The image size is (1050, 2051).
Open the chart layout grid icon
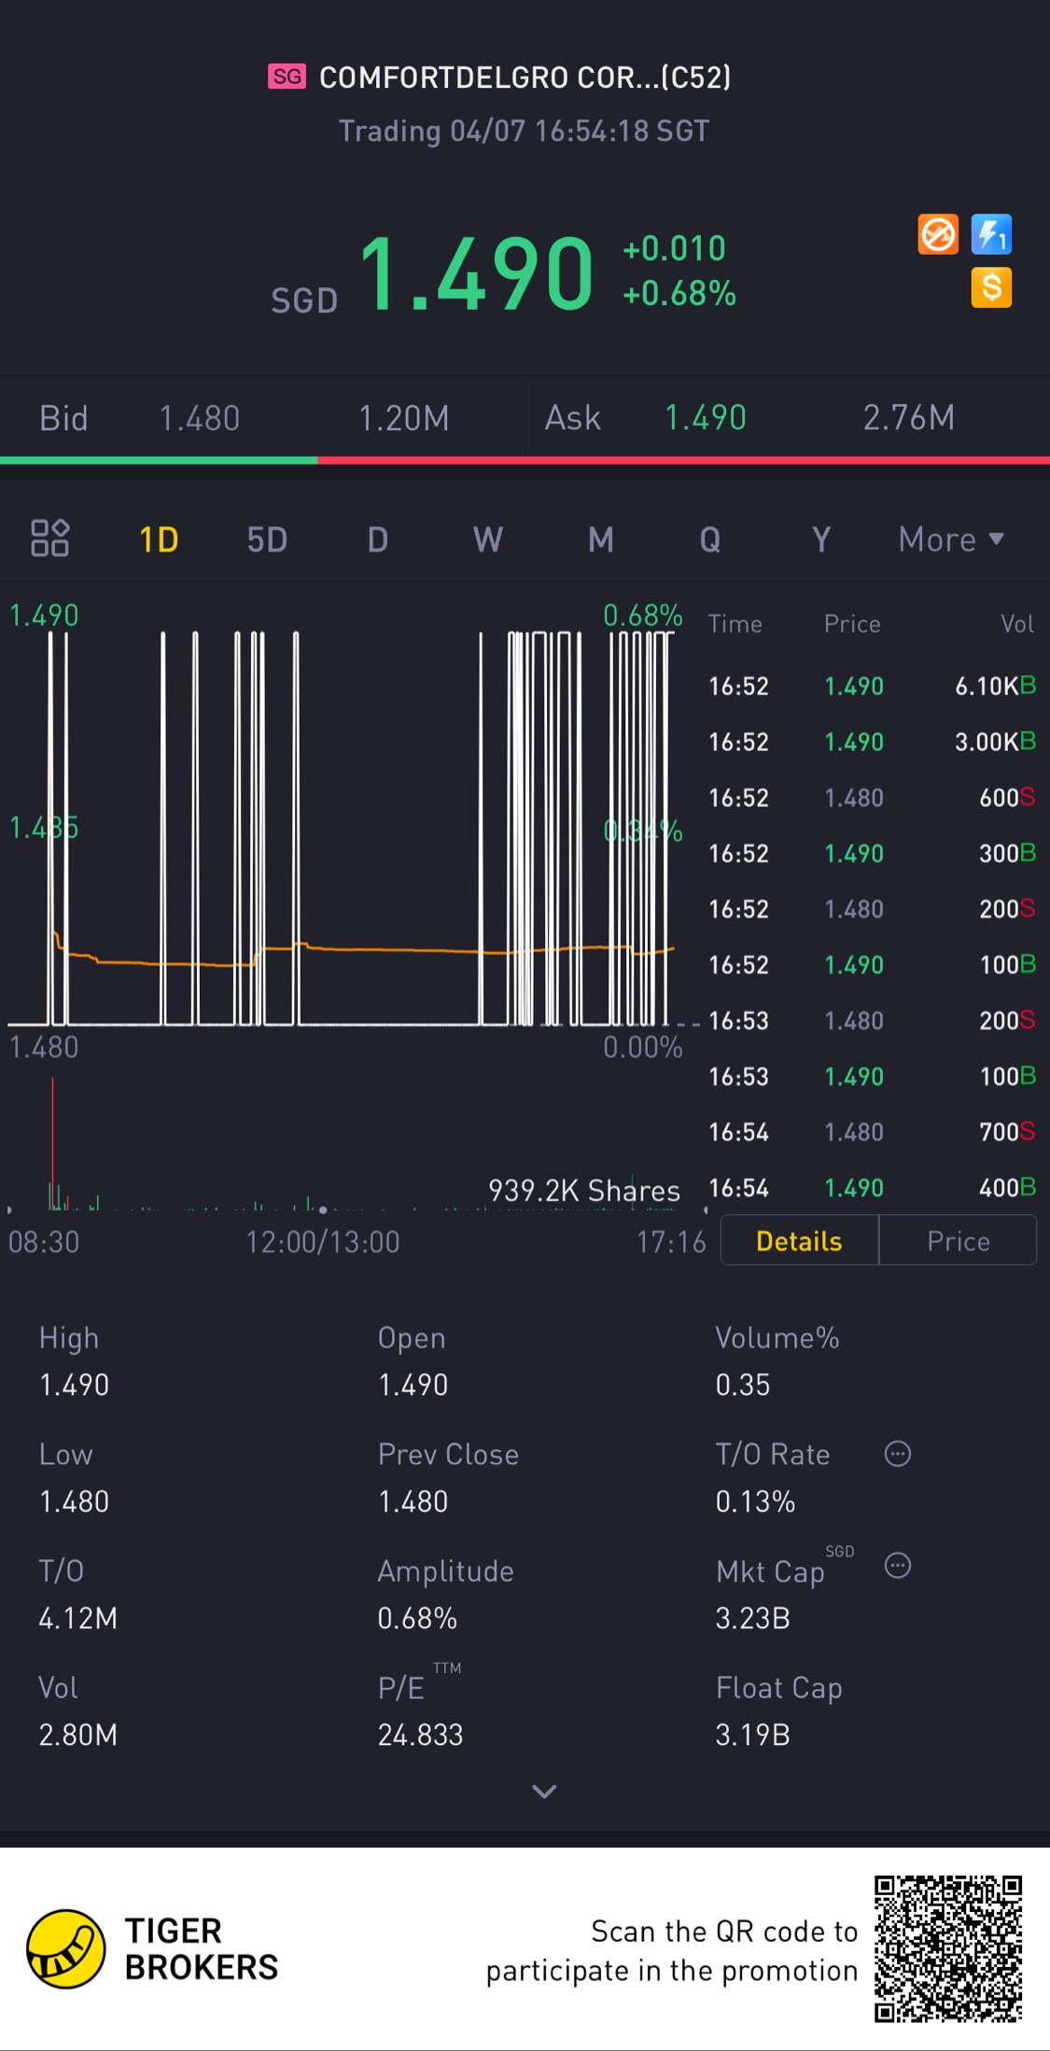coord(50,538)
